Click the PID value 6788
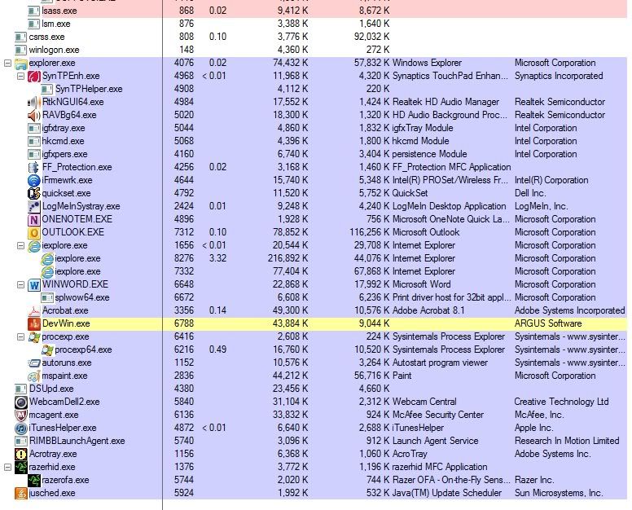This screenshot has height=510, width=632. coord(184,323)
